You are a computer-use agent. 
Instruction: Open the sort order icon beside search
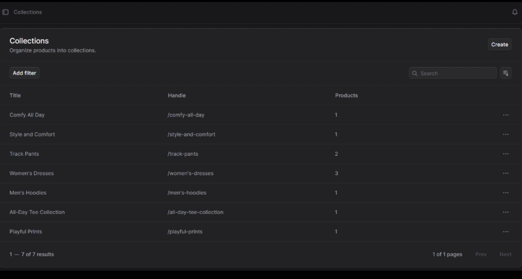506,73
